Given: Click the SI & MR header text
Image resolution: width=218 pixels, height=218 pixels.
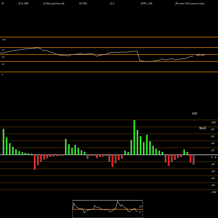Looking at the screenshot, I should (23, 3).
